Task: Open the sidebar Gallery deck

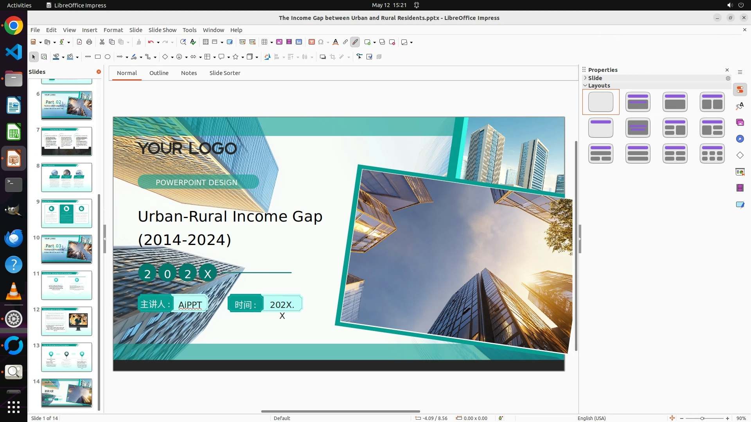Action: [x=740, y=122]
